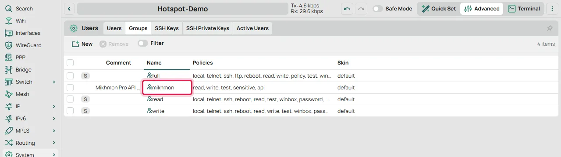Screen dimensions: 561x157
Task: Switch to the Users tab
Action: click(114, 28)
